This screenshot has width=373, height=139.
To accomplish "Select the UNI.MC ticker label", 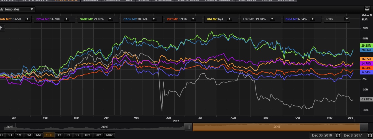I will (x=212, y=19).
